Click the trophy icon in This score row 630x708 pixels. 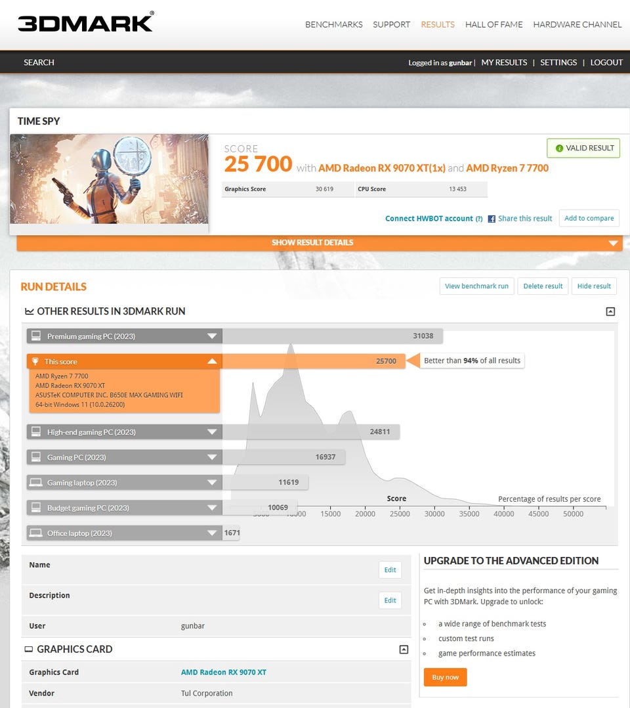coord(35,361)
